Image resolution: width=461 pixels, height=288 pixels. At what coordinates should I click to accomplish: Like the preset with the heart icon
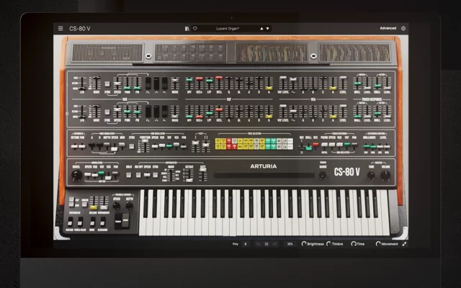tap(195, 29)
